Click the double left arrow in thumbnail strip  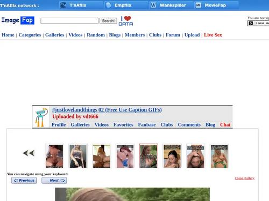coord(29,153)
